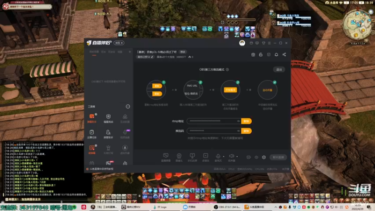Open the shield-badge tool in toolbox
This screenshot has height=211, width=375.
click(x=108, y=118)
